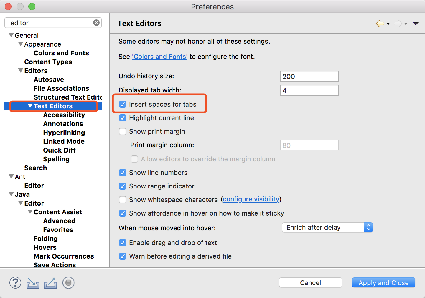The height and width of the screenshot is (298, 425).
Task: Click the Apply and Close button
Action: (x=383, y=283)
